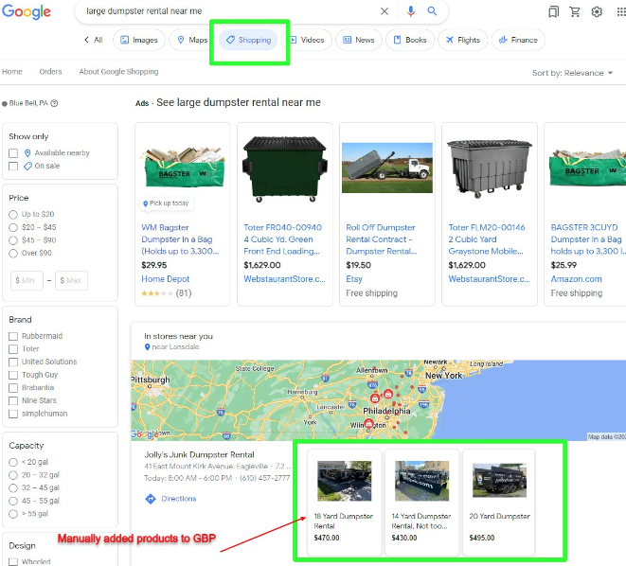Open the Roll Off Dumpster Rental Contract listing
This screenshot has height=566, width=626.
point(382,239)
